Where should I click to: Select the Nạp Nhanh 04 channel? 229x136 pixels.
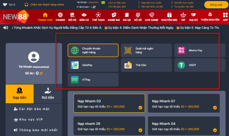click(x=184, y=126)
